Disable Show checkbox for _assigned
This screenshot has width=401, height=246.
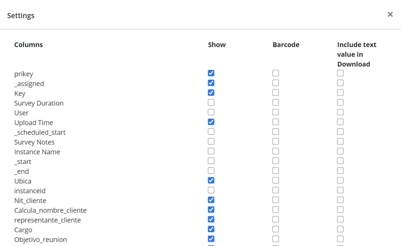pyautogui.click(x=211, y=83)
